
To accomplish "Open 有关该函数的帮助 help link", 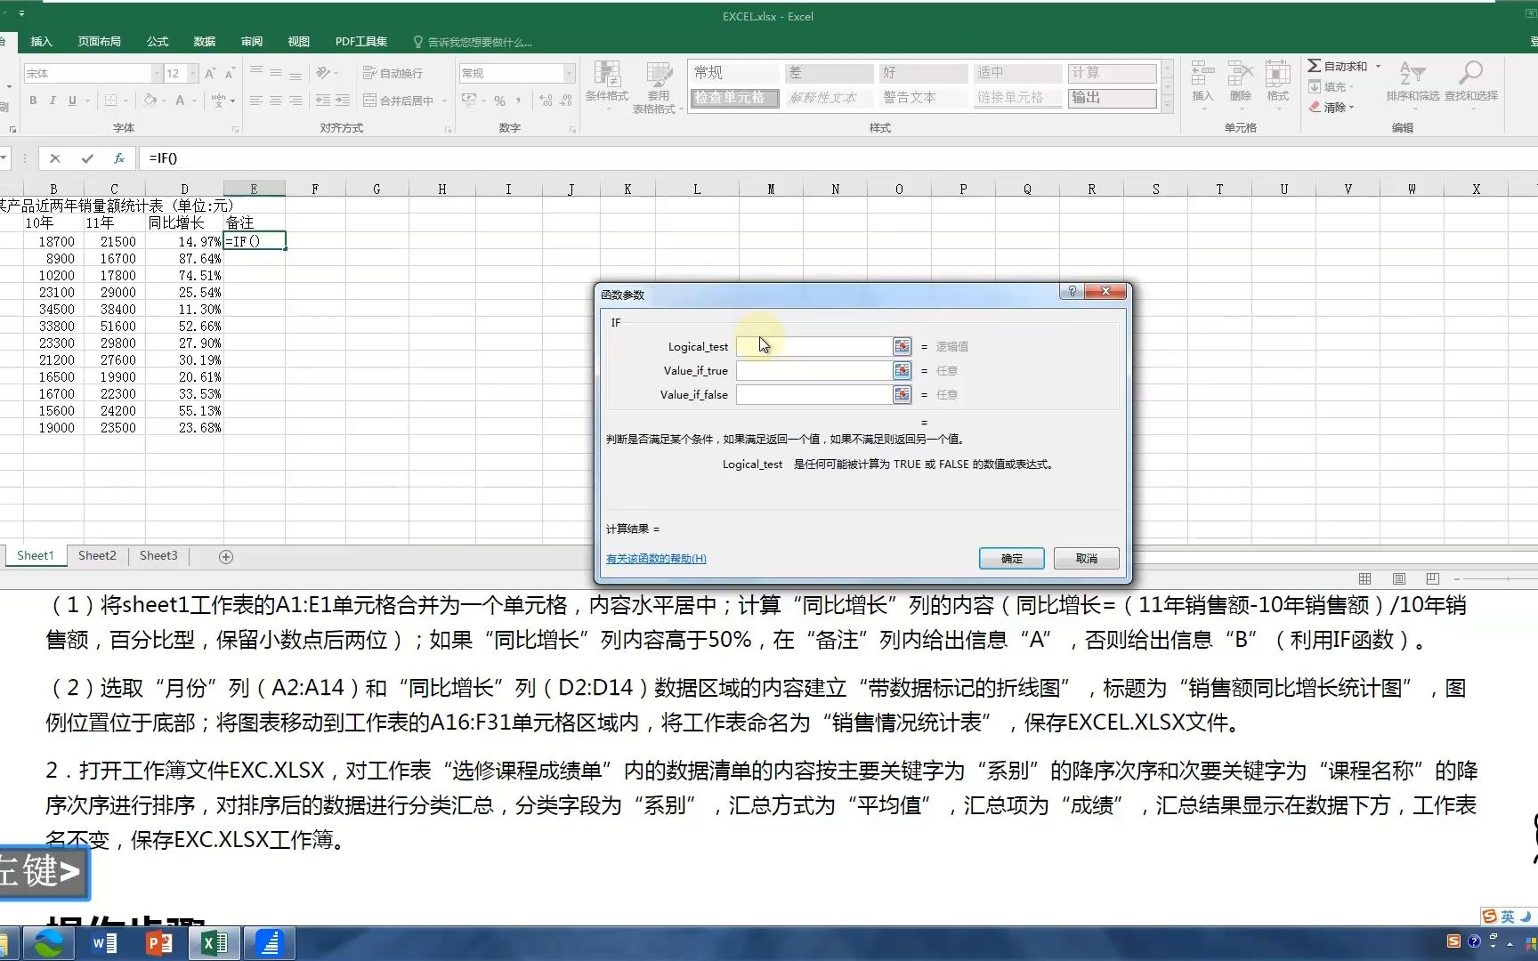I will pos(656,559).
